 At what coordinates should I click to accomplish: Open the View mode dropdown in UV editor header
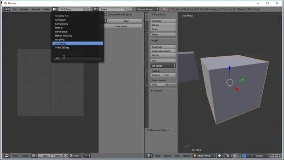coord(76,156)
